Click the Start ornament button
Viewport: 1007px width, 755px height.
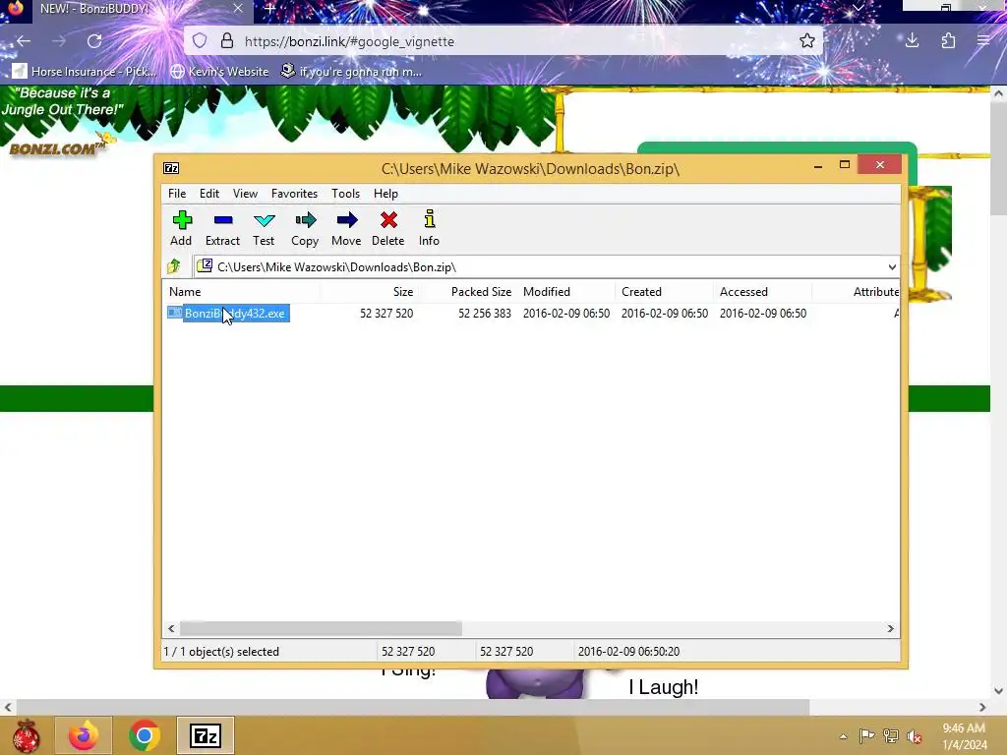click(x=27, y=735)
